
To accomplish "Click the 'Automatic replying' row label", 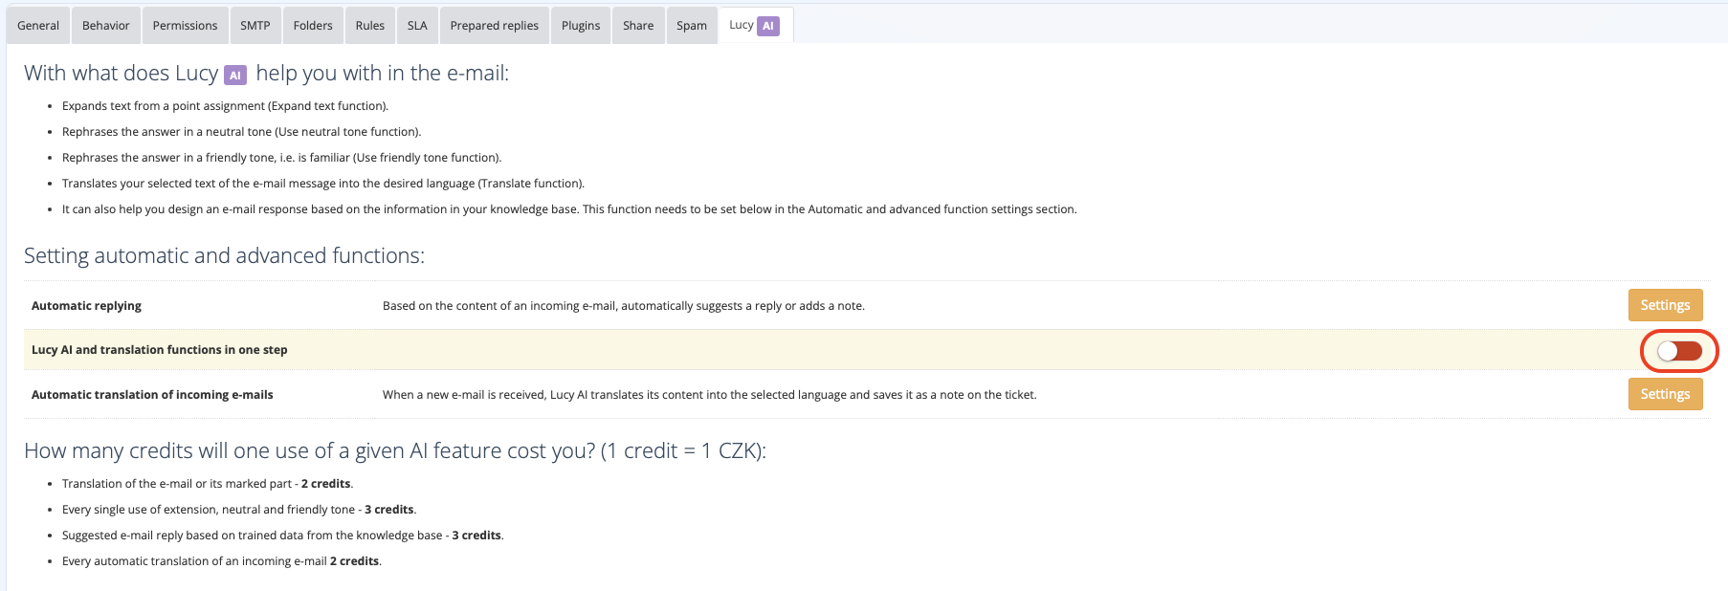I will pos(86,306).
